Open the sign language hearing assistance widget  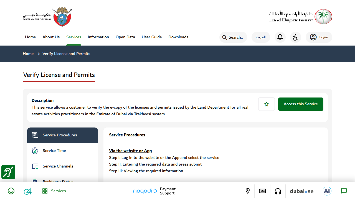(8, 172)
